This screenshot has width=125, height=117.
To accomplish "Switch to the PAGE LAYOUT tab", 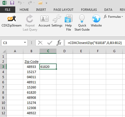I will [x=63, y=10].
